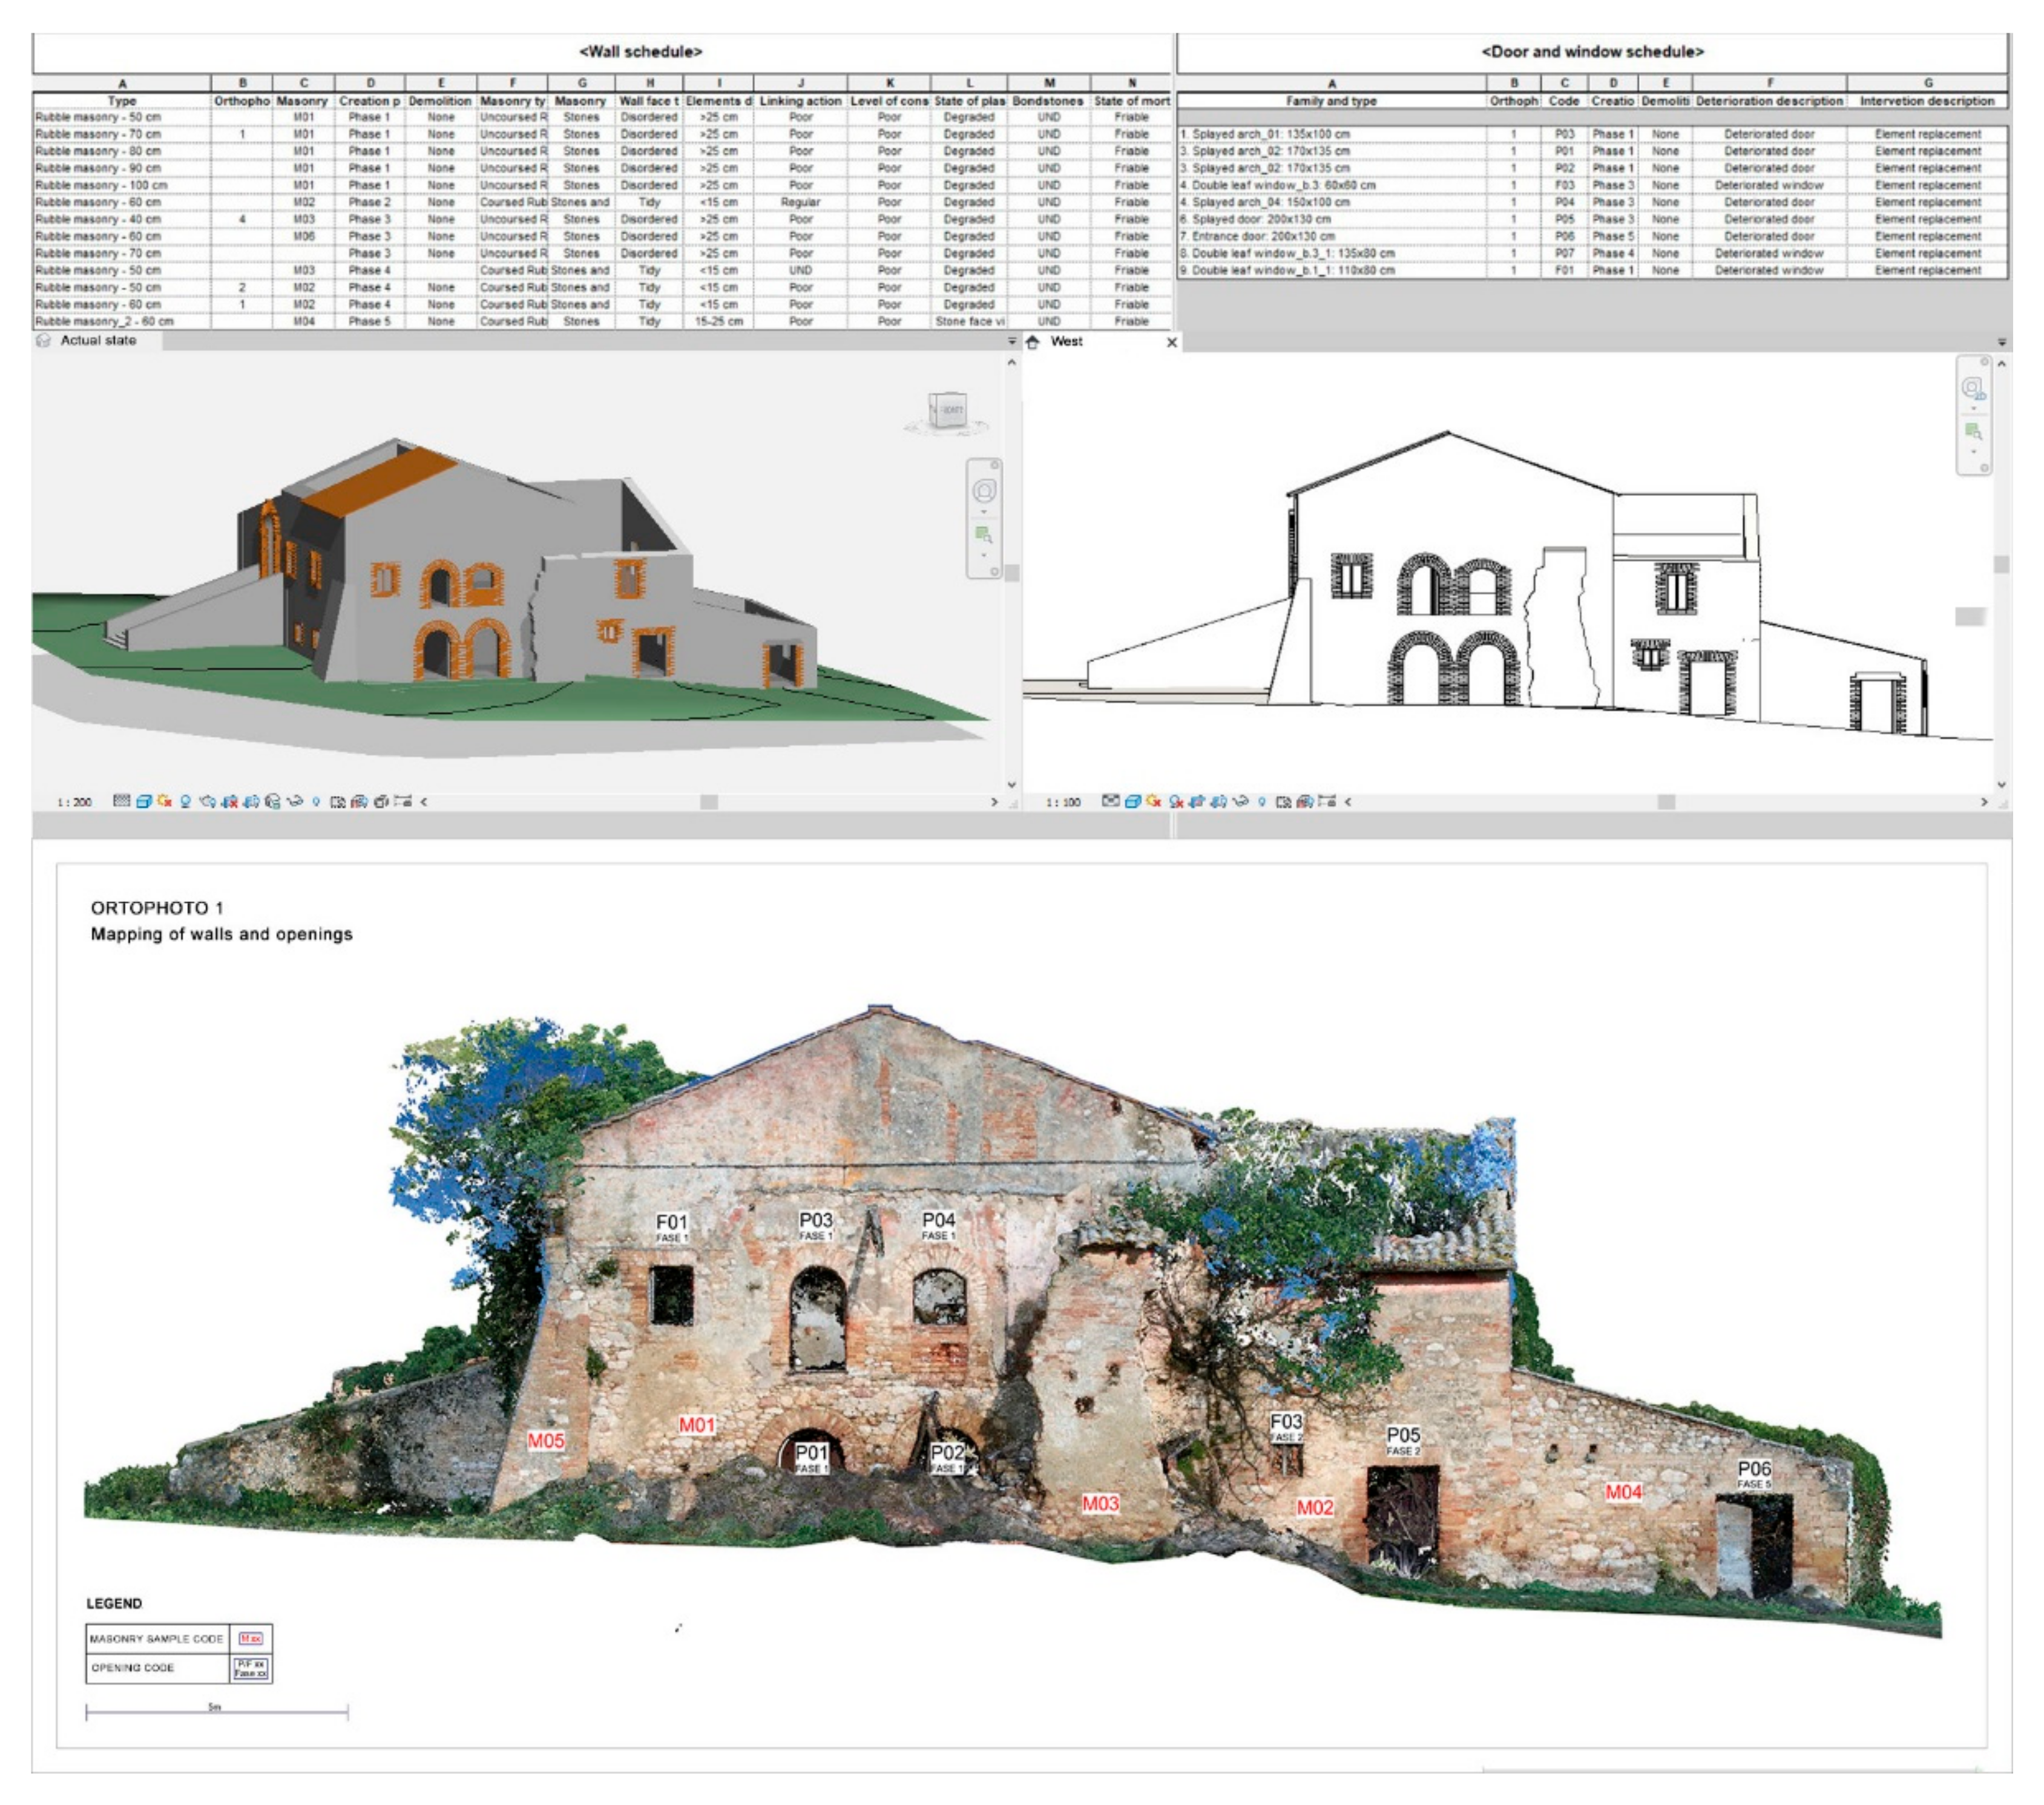Expand view tab list arrow above 3D view
Screen dimensions: 2044x1805
point(1012,342)
